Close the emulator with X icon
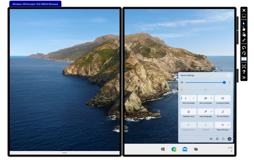 point(244,10)
